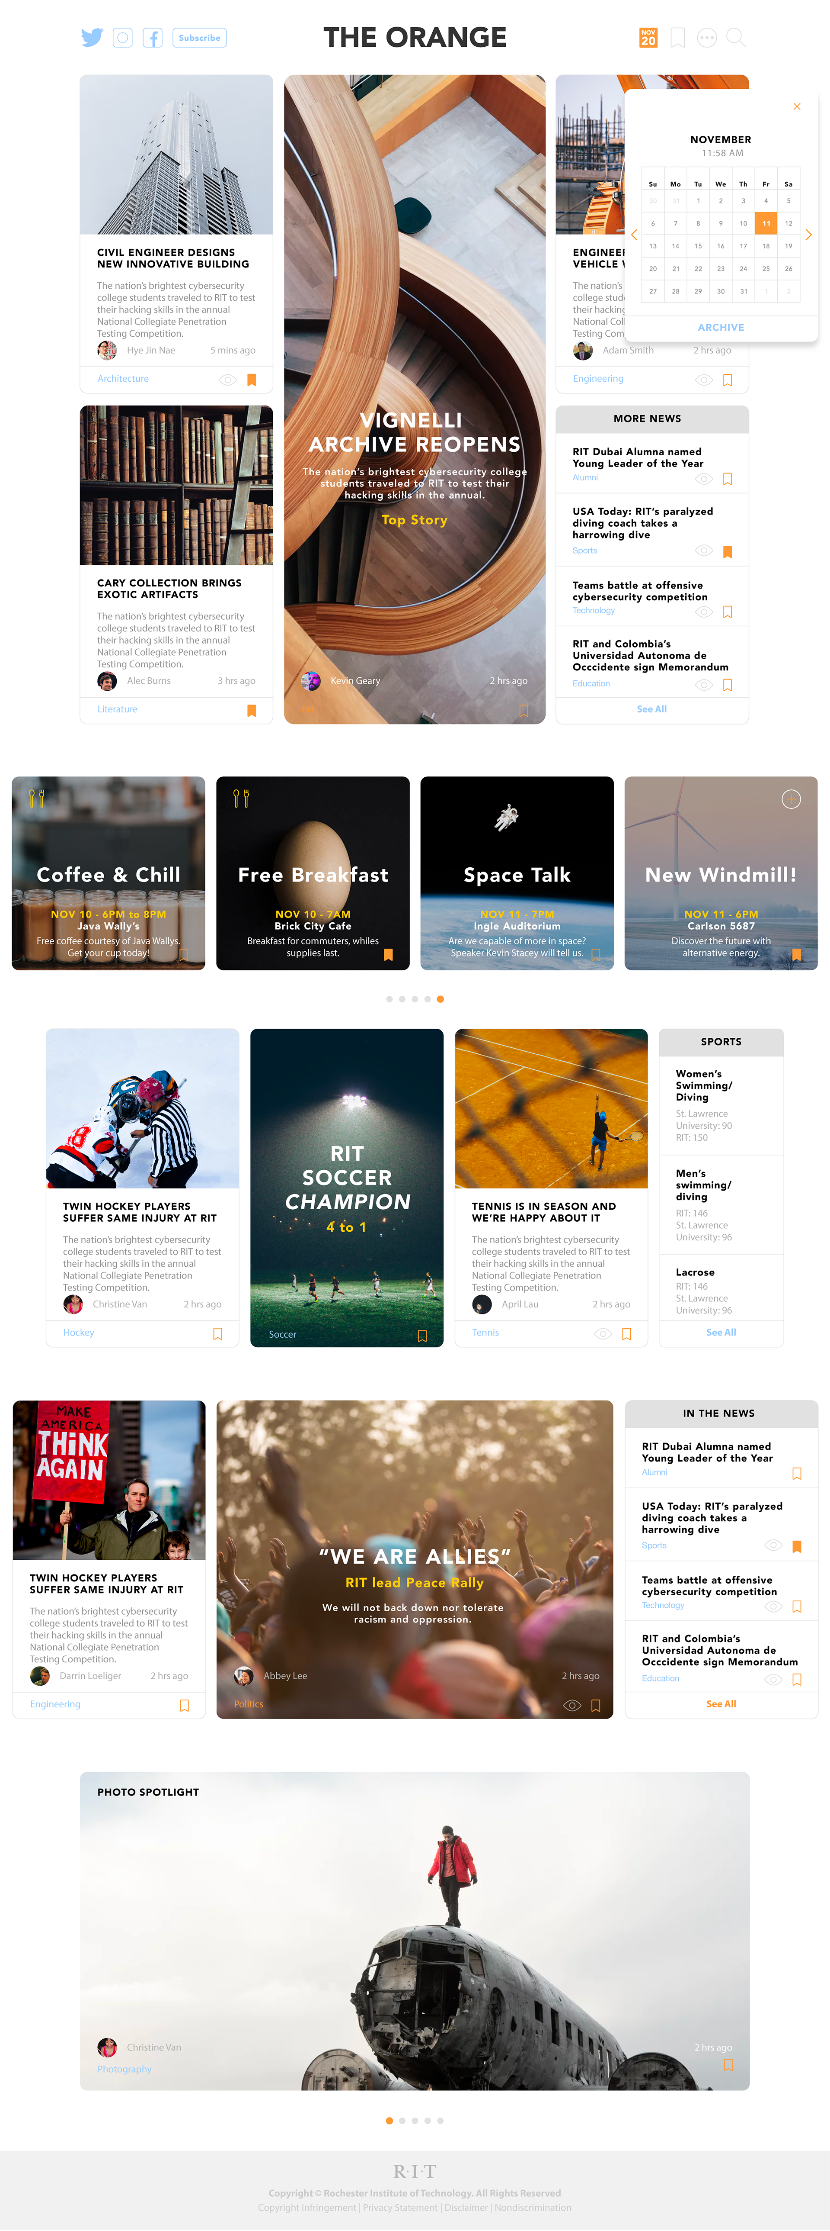Open the search magnifier icon

tap(736, 38)
